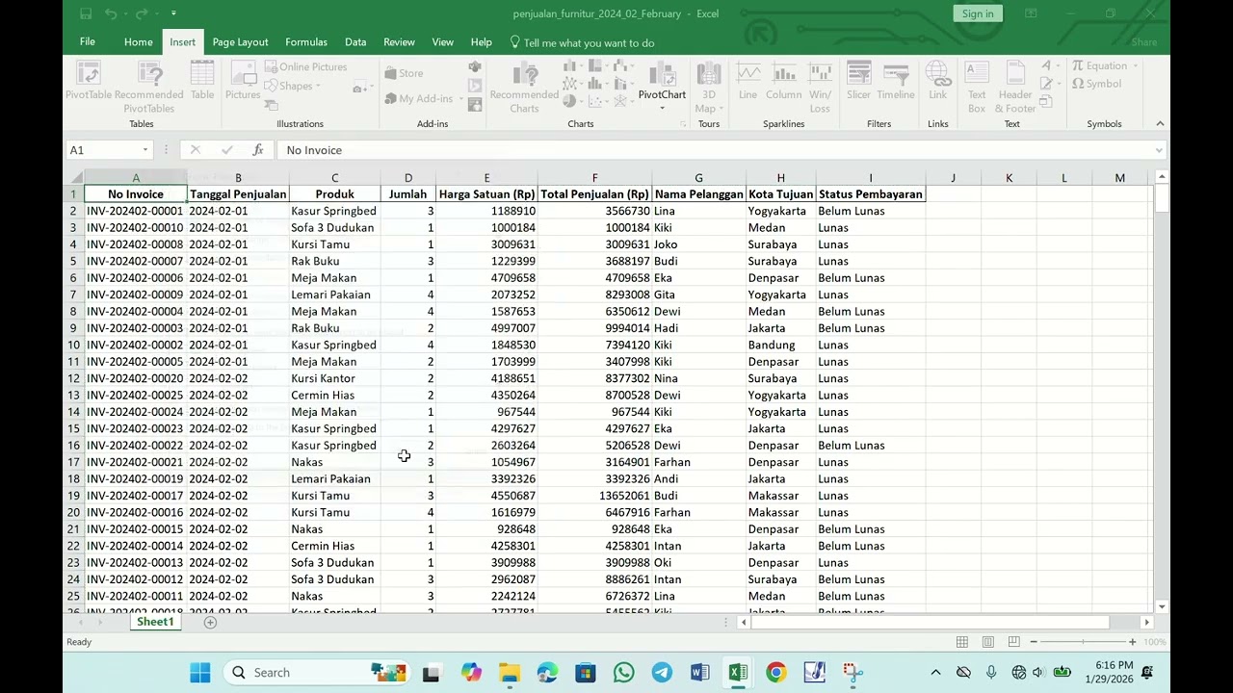
Task: Insert a Column sparkline
Action: (783, 81)
